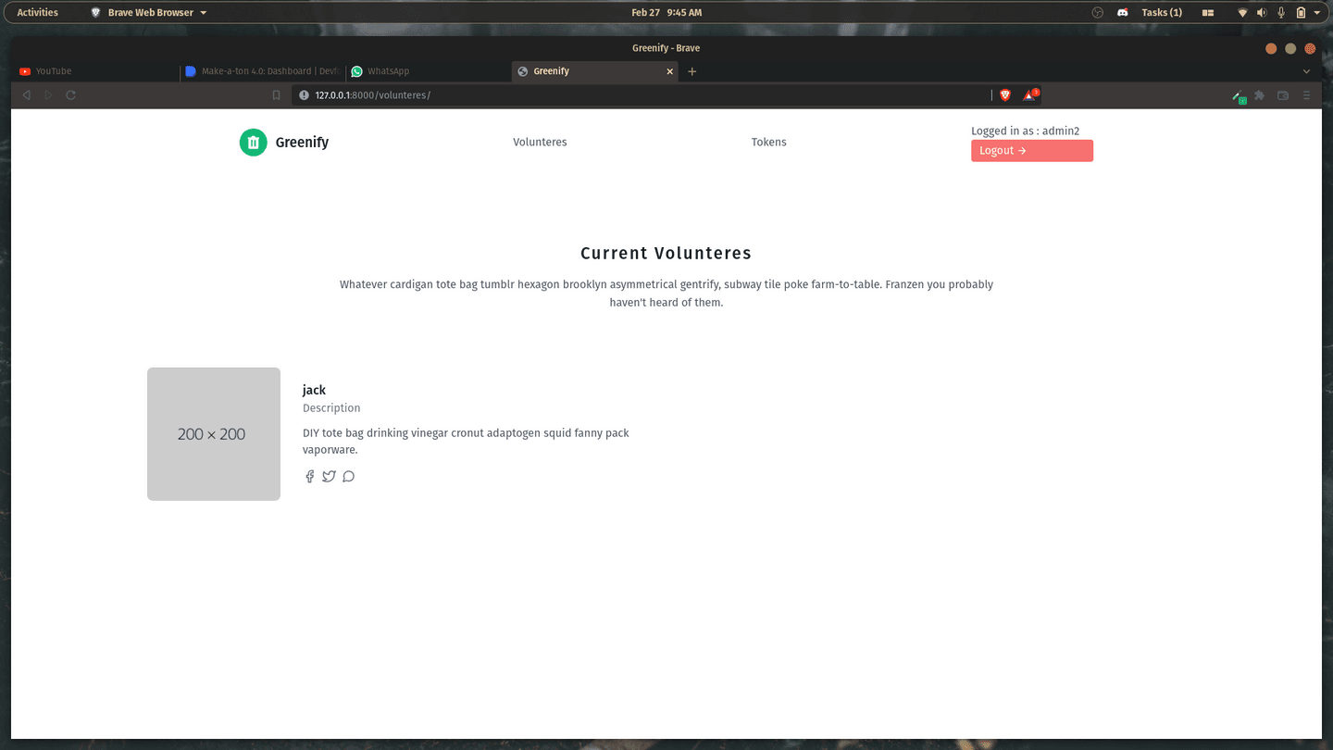Select the Greenify browser tab
Image resolution: width=1333 pixels, height=750 pixels.
(594, 71)
